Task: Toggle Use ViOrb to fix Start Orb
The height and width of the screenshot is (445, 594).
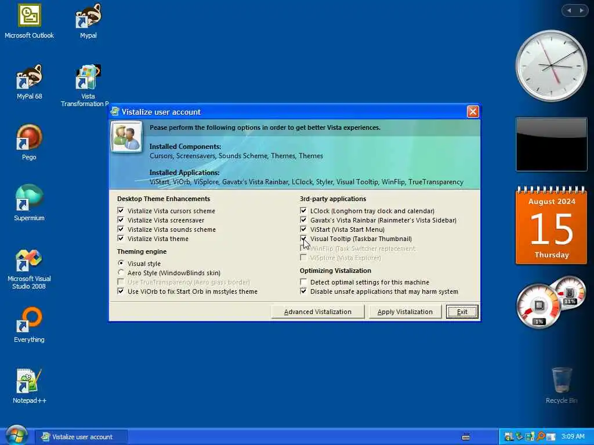Action: coord(121,291)
